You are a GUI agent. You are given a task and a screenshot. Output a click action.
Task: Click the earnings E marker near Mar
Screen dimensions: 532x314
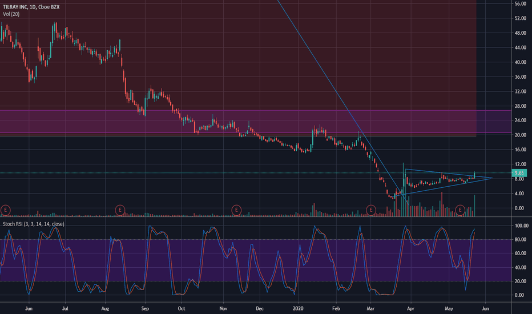[371, 210]
